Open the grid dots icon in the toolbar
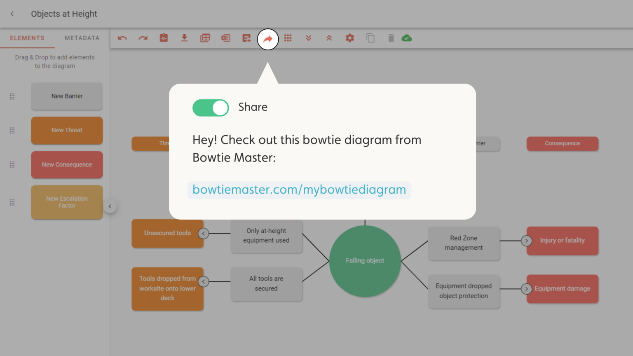The image size is (633, 356). (x=288, y=38)
